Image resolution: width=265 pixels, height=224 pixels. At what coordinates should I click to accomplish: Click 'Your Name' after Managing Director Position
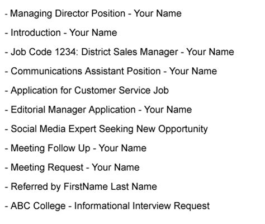(x=158, y=13)
